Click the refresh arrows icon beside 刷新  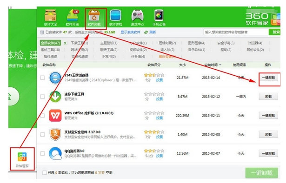point(146,32)
